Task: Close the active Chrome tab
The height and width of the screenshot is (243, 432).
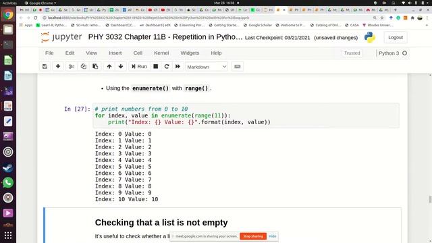Action: pos(284,10)
